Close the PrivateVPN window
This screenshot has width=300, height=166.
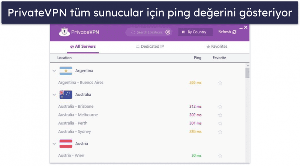[x=246, y=27]
